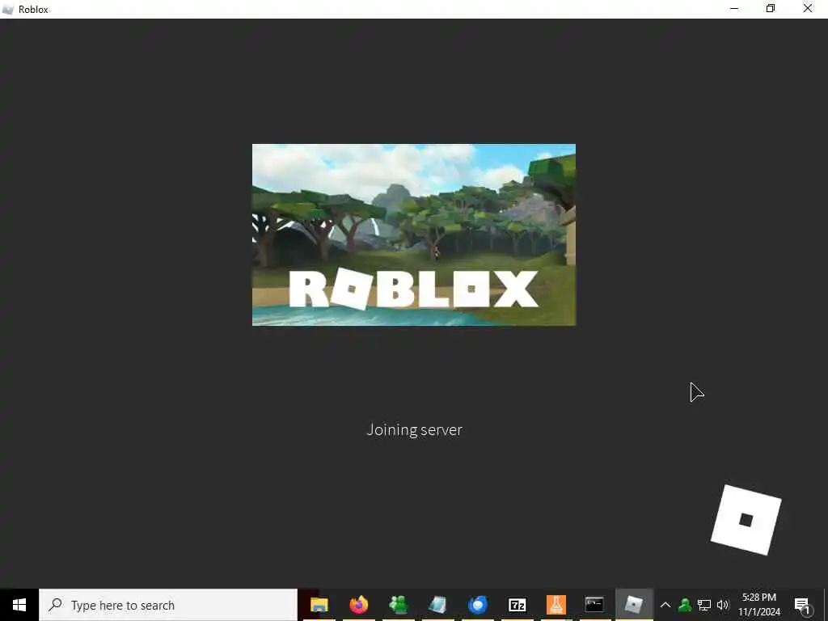Image resolution: width=828 pixels, height=621 pixels.
Task: Restore down the Roblox window
Action: [771, 9]
